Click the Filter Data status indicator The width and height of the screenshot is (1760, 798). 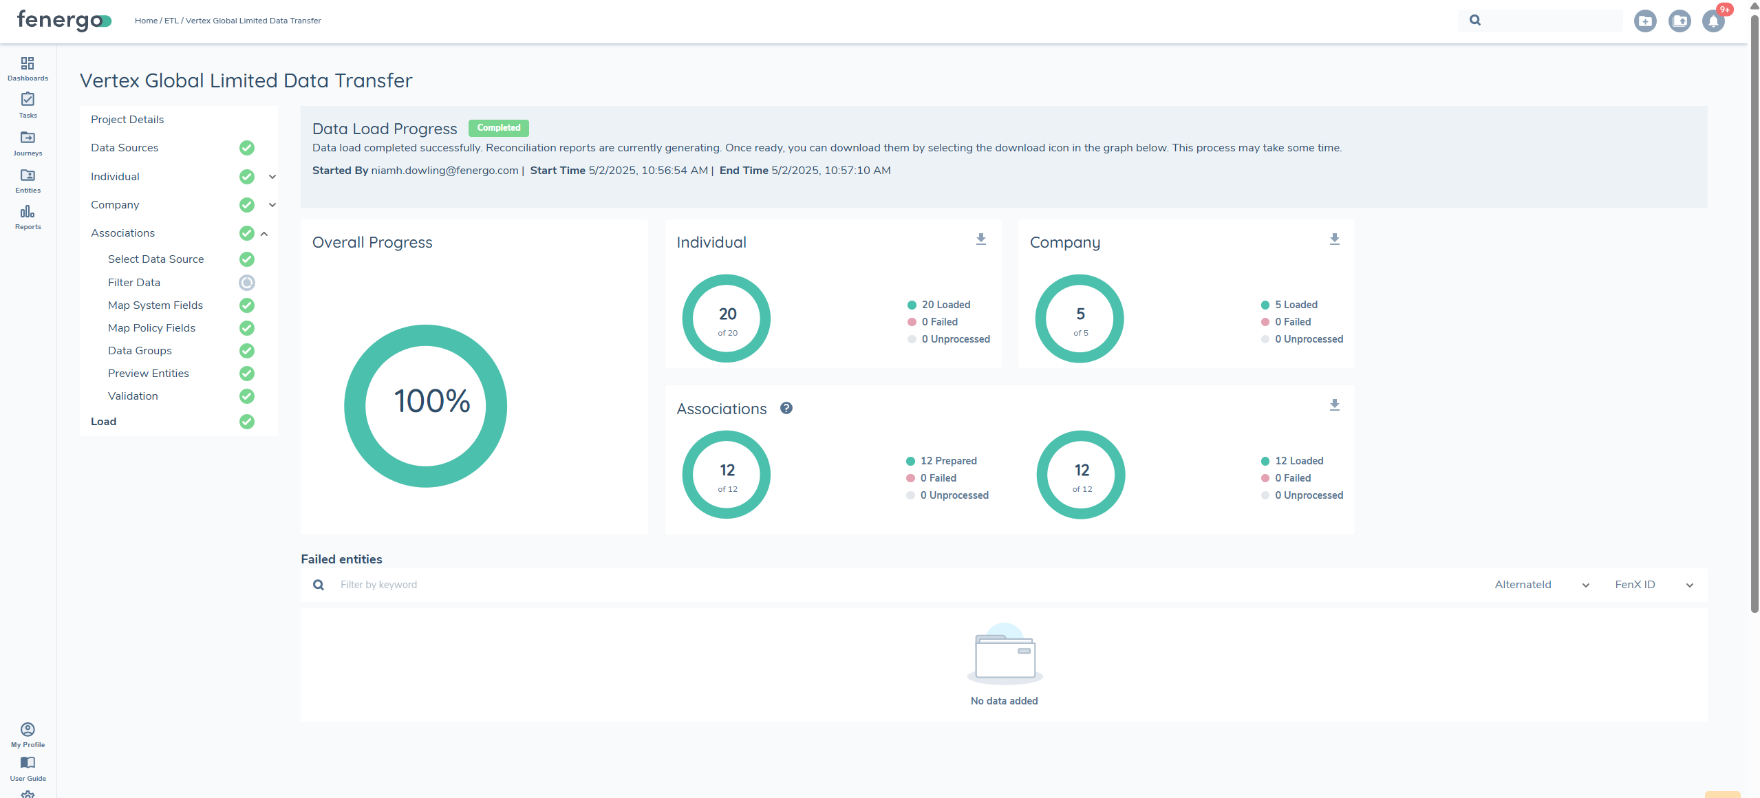coord(247,283)
